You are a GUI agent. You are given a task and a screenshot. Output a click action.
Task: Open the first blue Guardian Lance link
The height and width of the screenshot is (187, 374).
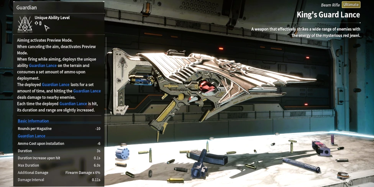pyautogui.click(x=43, y=66)
